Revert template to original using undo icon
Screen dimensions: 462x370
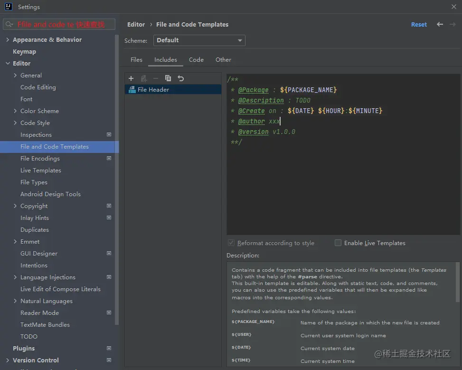(180, 78)
